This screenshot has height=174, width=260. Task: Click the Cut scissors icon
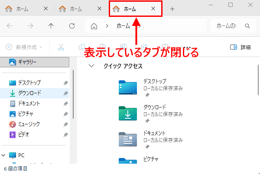61,47
